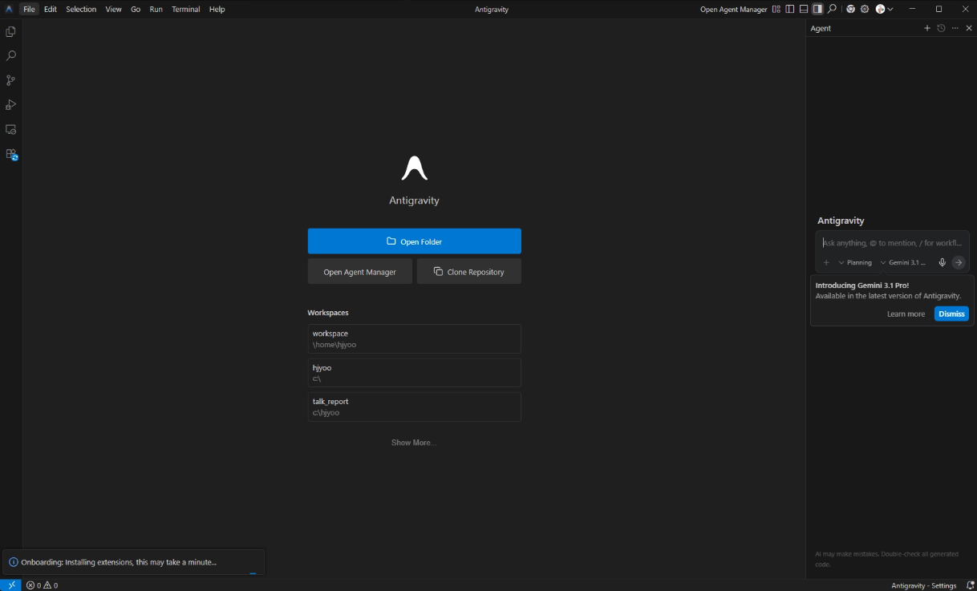977x591 pixels.
Task: Add context with the plus icon in chat box
Action: coord(826,262)
